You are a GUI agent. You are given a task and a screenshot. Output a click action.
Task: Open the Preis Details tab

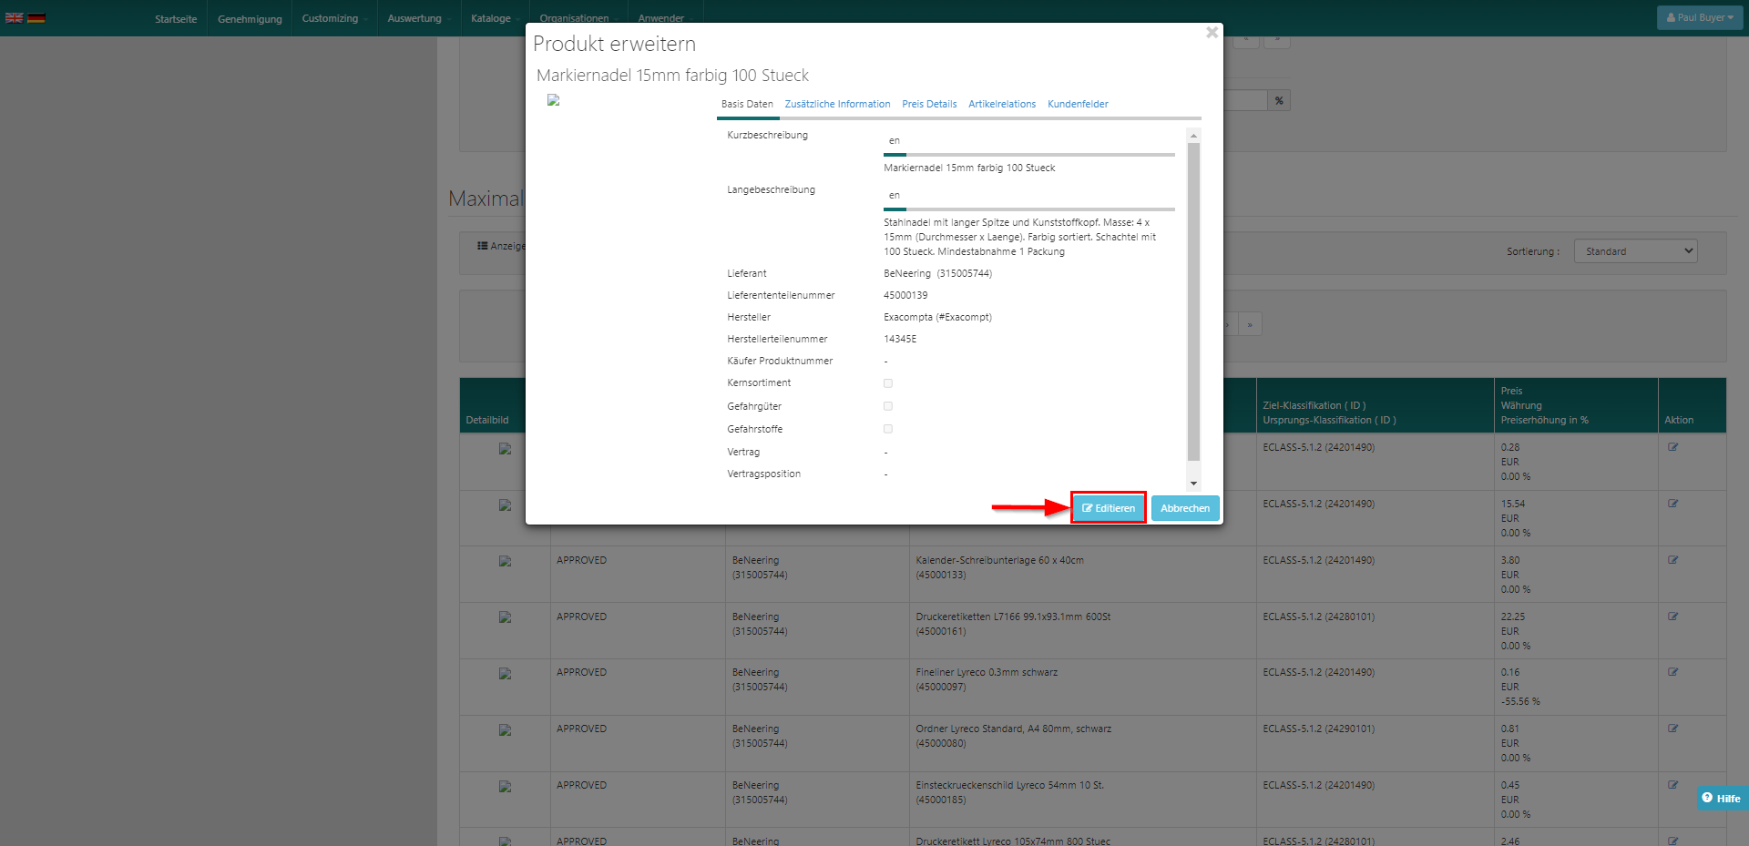point(929,104)
